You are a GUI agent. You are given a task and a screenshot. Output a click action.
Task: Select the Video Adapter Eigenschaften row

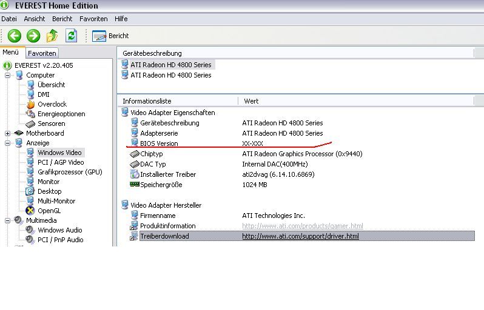[172, 113]
